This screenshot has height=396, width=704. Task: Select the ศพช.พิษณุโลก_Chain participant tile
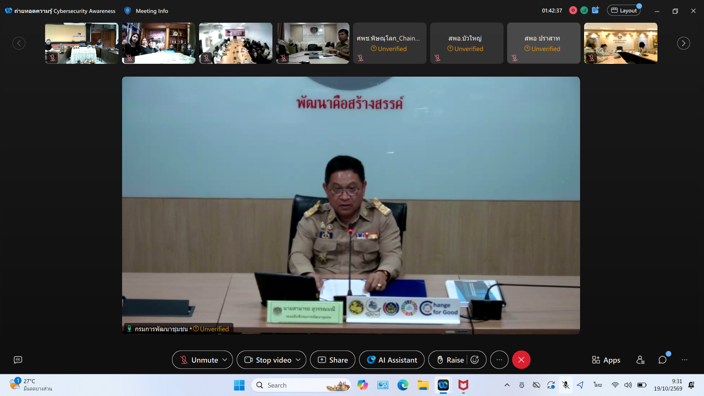tap(389, 43)
